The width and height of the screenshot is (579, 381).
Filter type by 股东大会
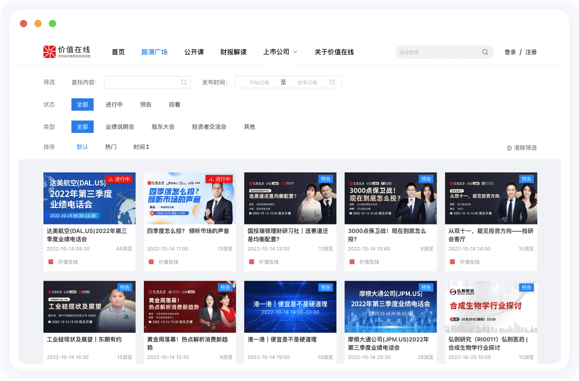163,127
